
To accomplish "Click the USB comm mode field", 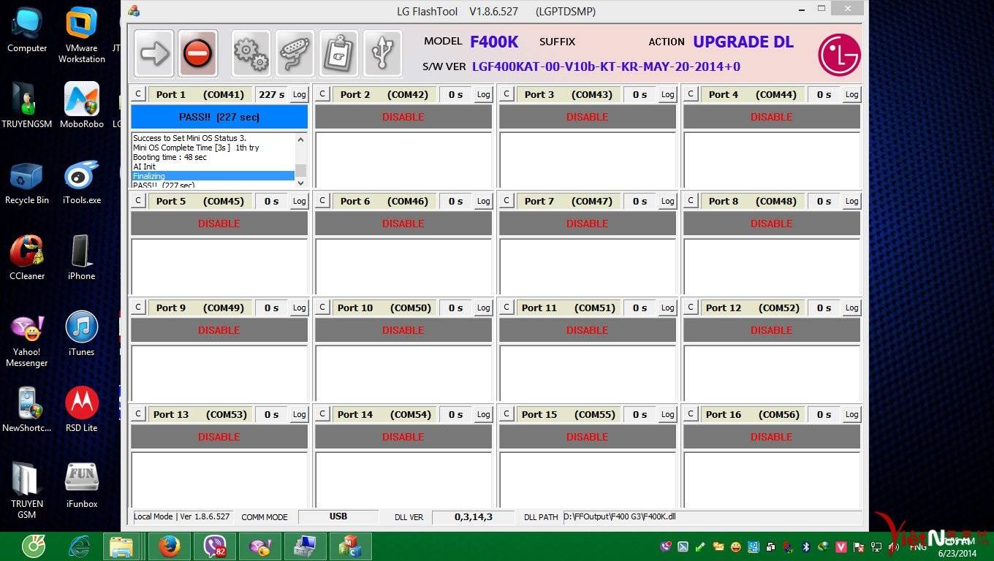I will point(338,516).
